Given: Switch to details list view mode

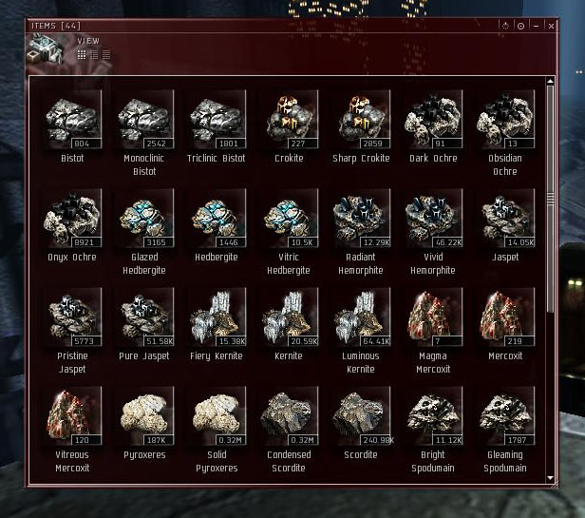Looking at the screenshot, I should click(x=94, y=55).
